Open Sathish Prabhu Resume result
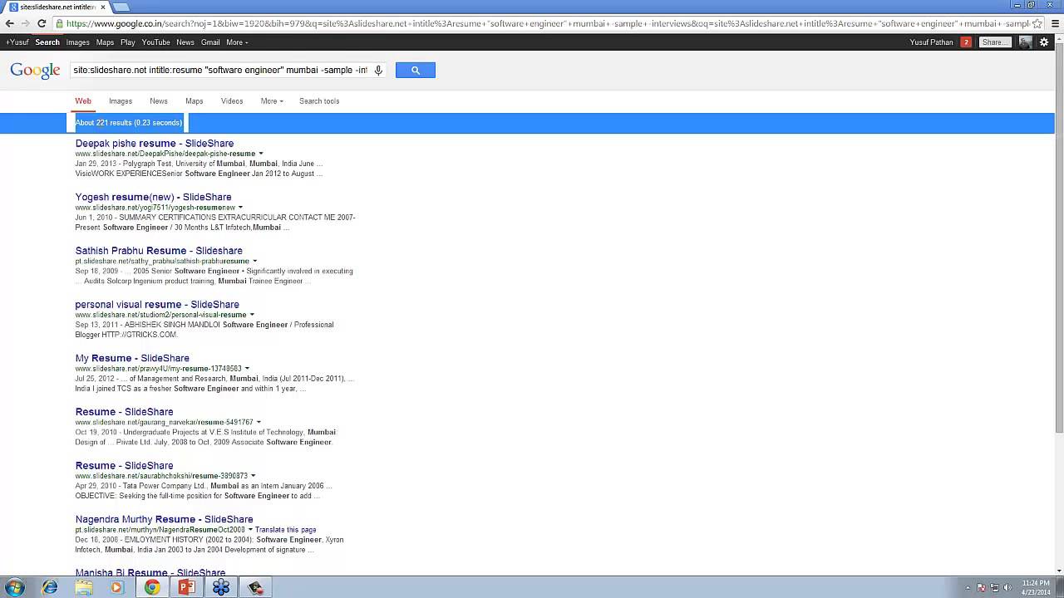Screen dimensions: 1064x598 coord(159,251)
